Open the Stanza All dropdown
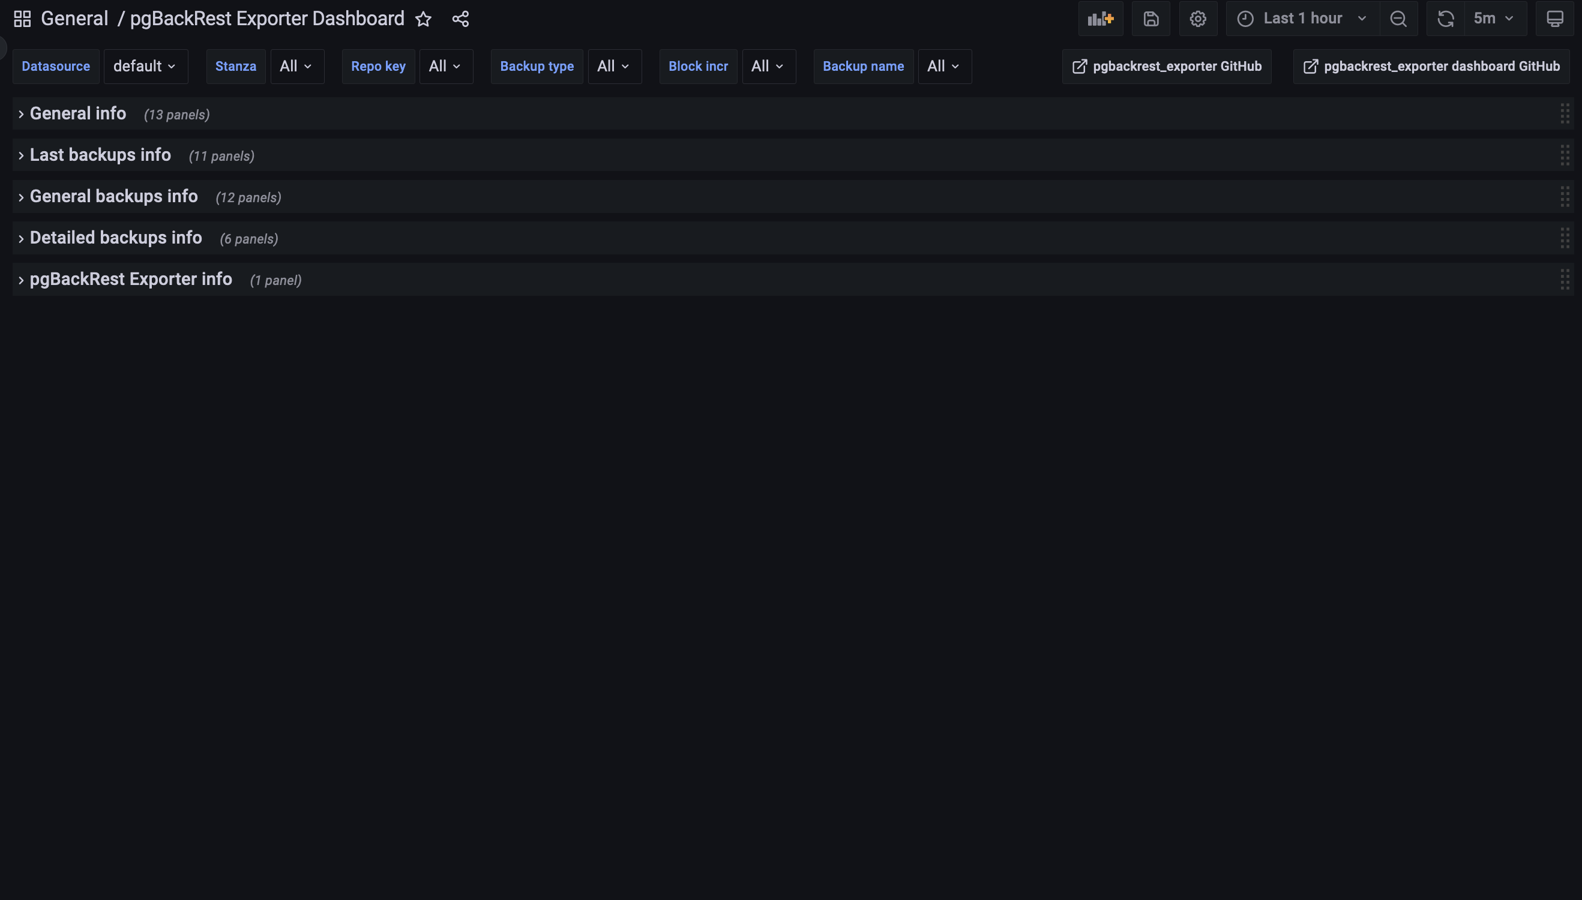This screenshot has width=1582, height=900. [296, 66]
